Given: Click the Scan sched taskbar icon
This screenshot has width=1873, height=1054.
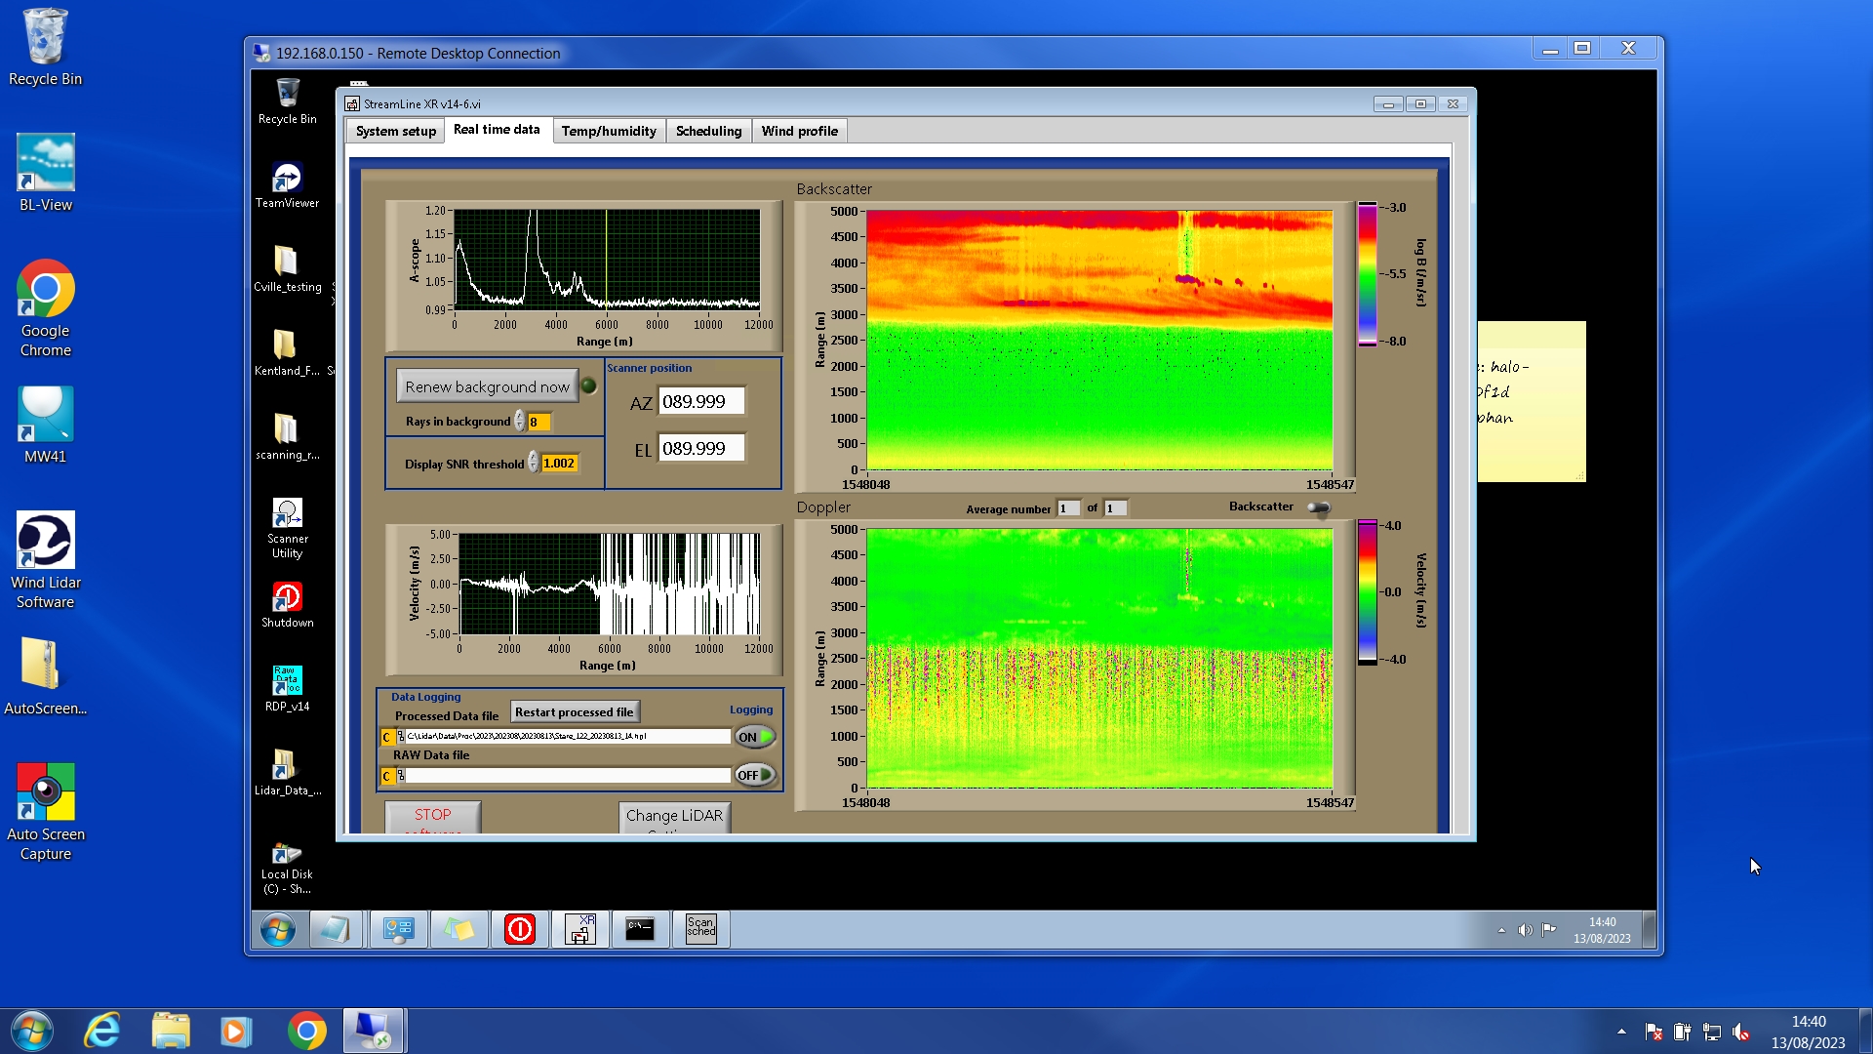Looking at the screenshot, I should [x=700, y=929].
